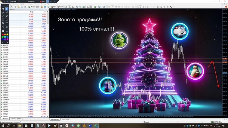Switch chart to H1 timeframe
Viewport: 228px width, 128px height.
click(x=123, y=7)
